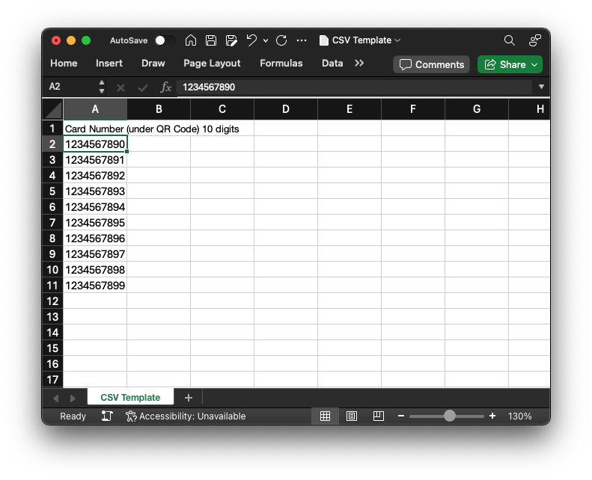The height and width of the screenshot is (480, 592).
Task: Click the previous sheet arrow
Action: (56, 399)
